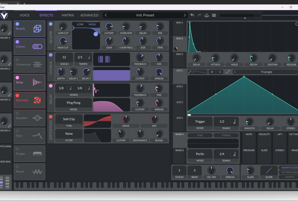Image resolution: width=298 pixels, height=201 pixels.
Task: Click the Reverb cube icon
Action: pos(37,29)
